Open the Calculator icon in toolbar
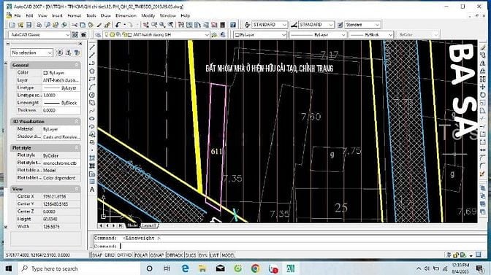This screenshot has width=491, height=275. point(223,25)
